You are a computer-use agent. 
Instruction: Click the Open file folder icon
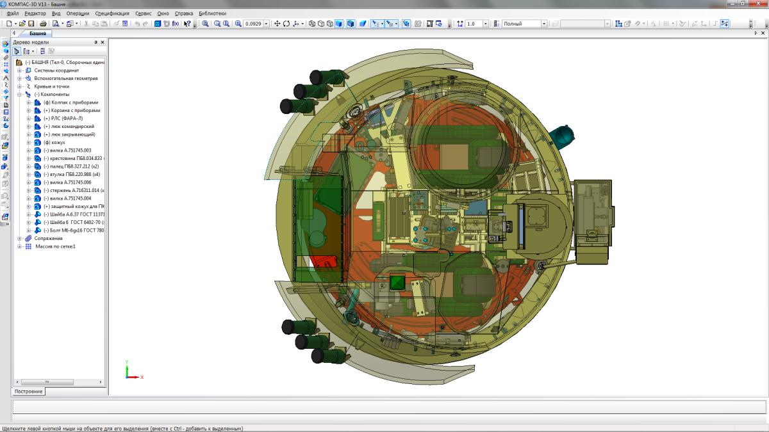(x=22, y=24)
